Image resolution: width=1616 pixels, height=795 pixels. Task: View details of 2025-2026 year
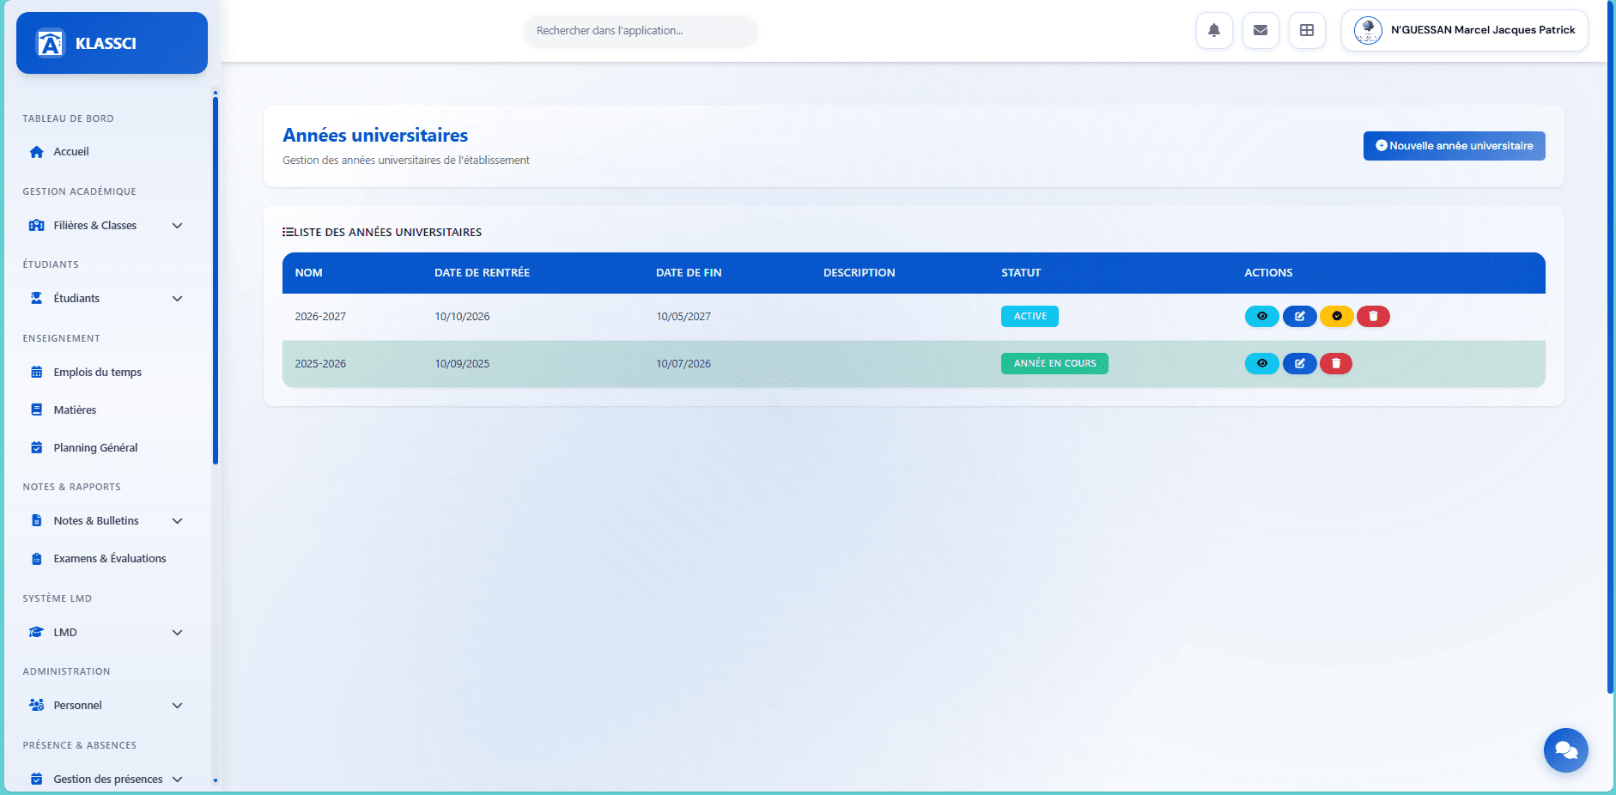(1261, 364)
